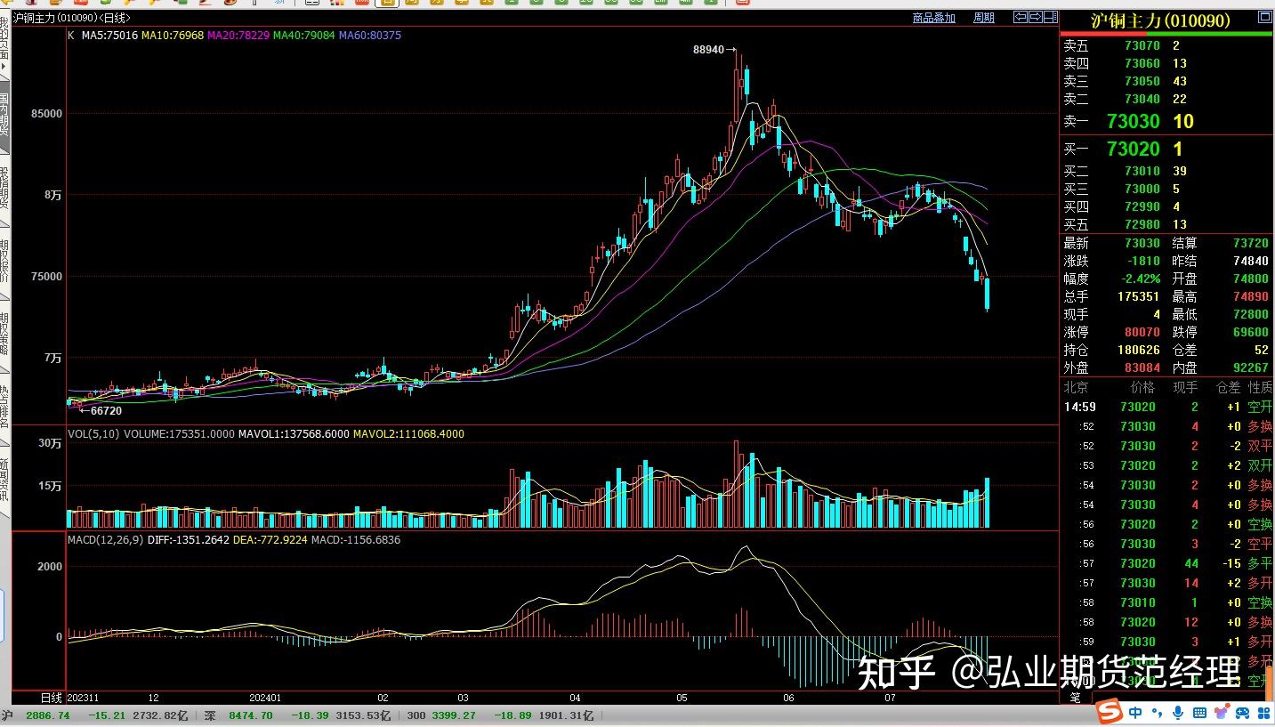
Task: Click the Sogou input method S icon
Action: coord(1109,712)
